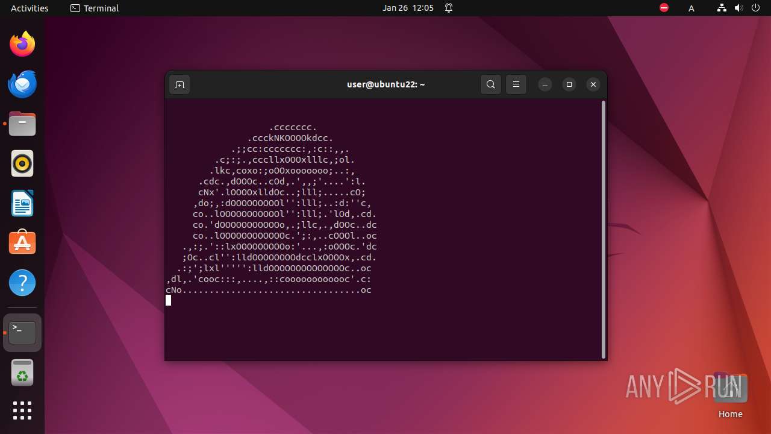
Task: Close the terminal window
Action: point(593,84)
